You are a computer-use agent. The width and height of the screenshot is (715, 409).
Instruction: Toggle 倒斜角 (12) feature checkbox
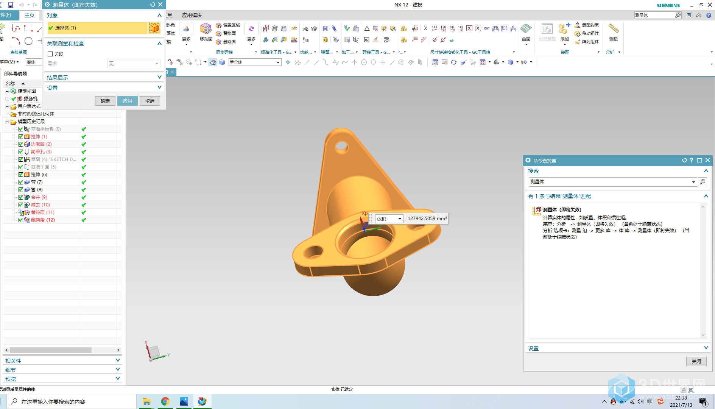[21, 220]
